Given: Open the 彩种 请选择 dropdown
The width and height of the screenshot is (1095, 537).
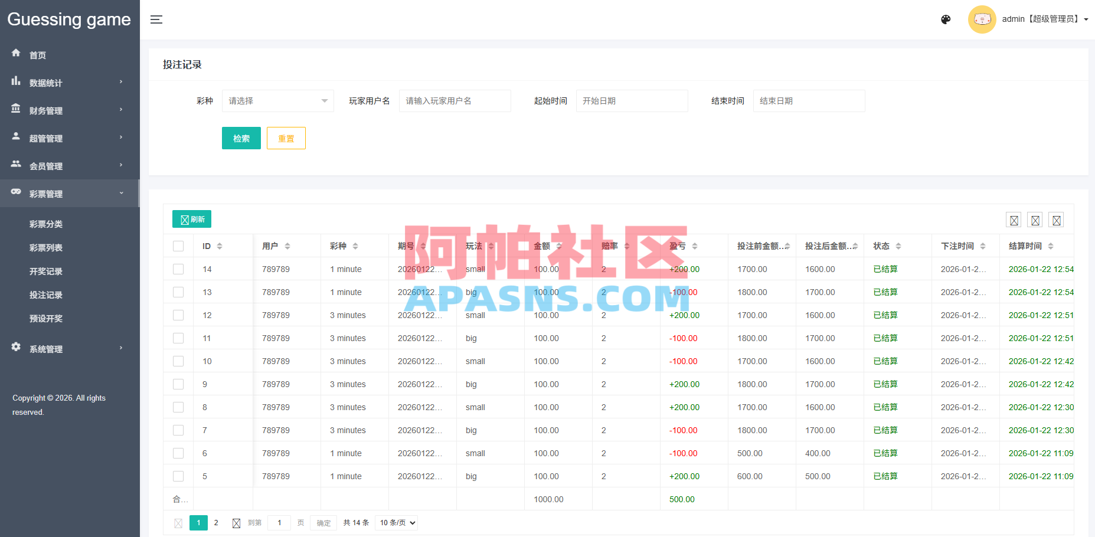Looking at the screenshot, I should [x=278, y=101].
